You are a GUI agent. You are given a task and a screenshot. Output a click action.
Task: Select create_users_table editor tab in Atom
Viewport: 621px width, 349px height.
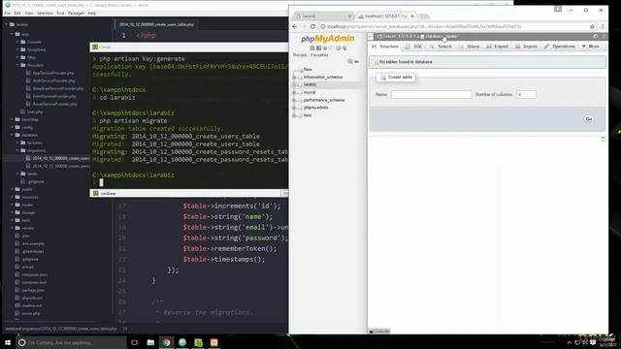coord(156,24)
